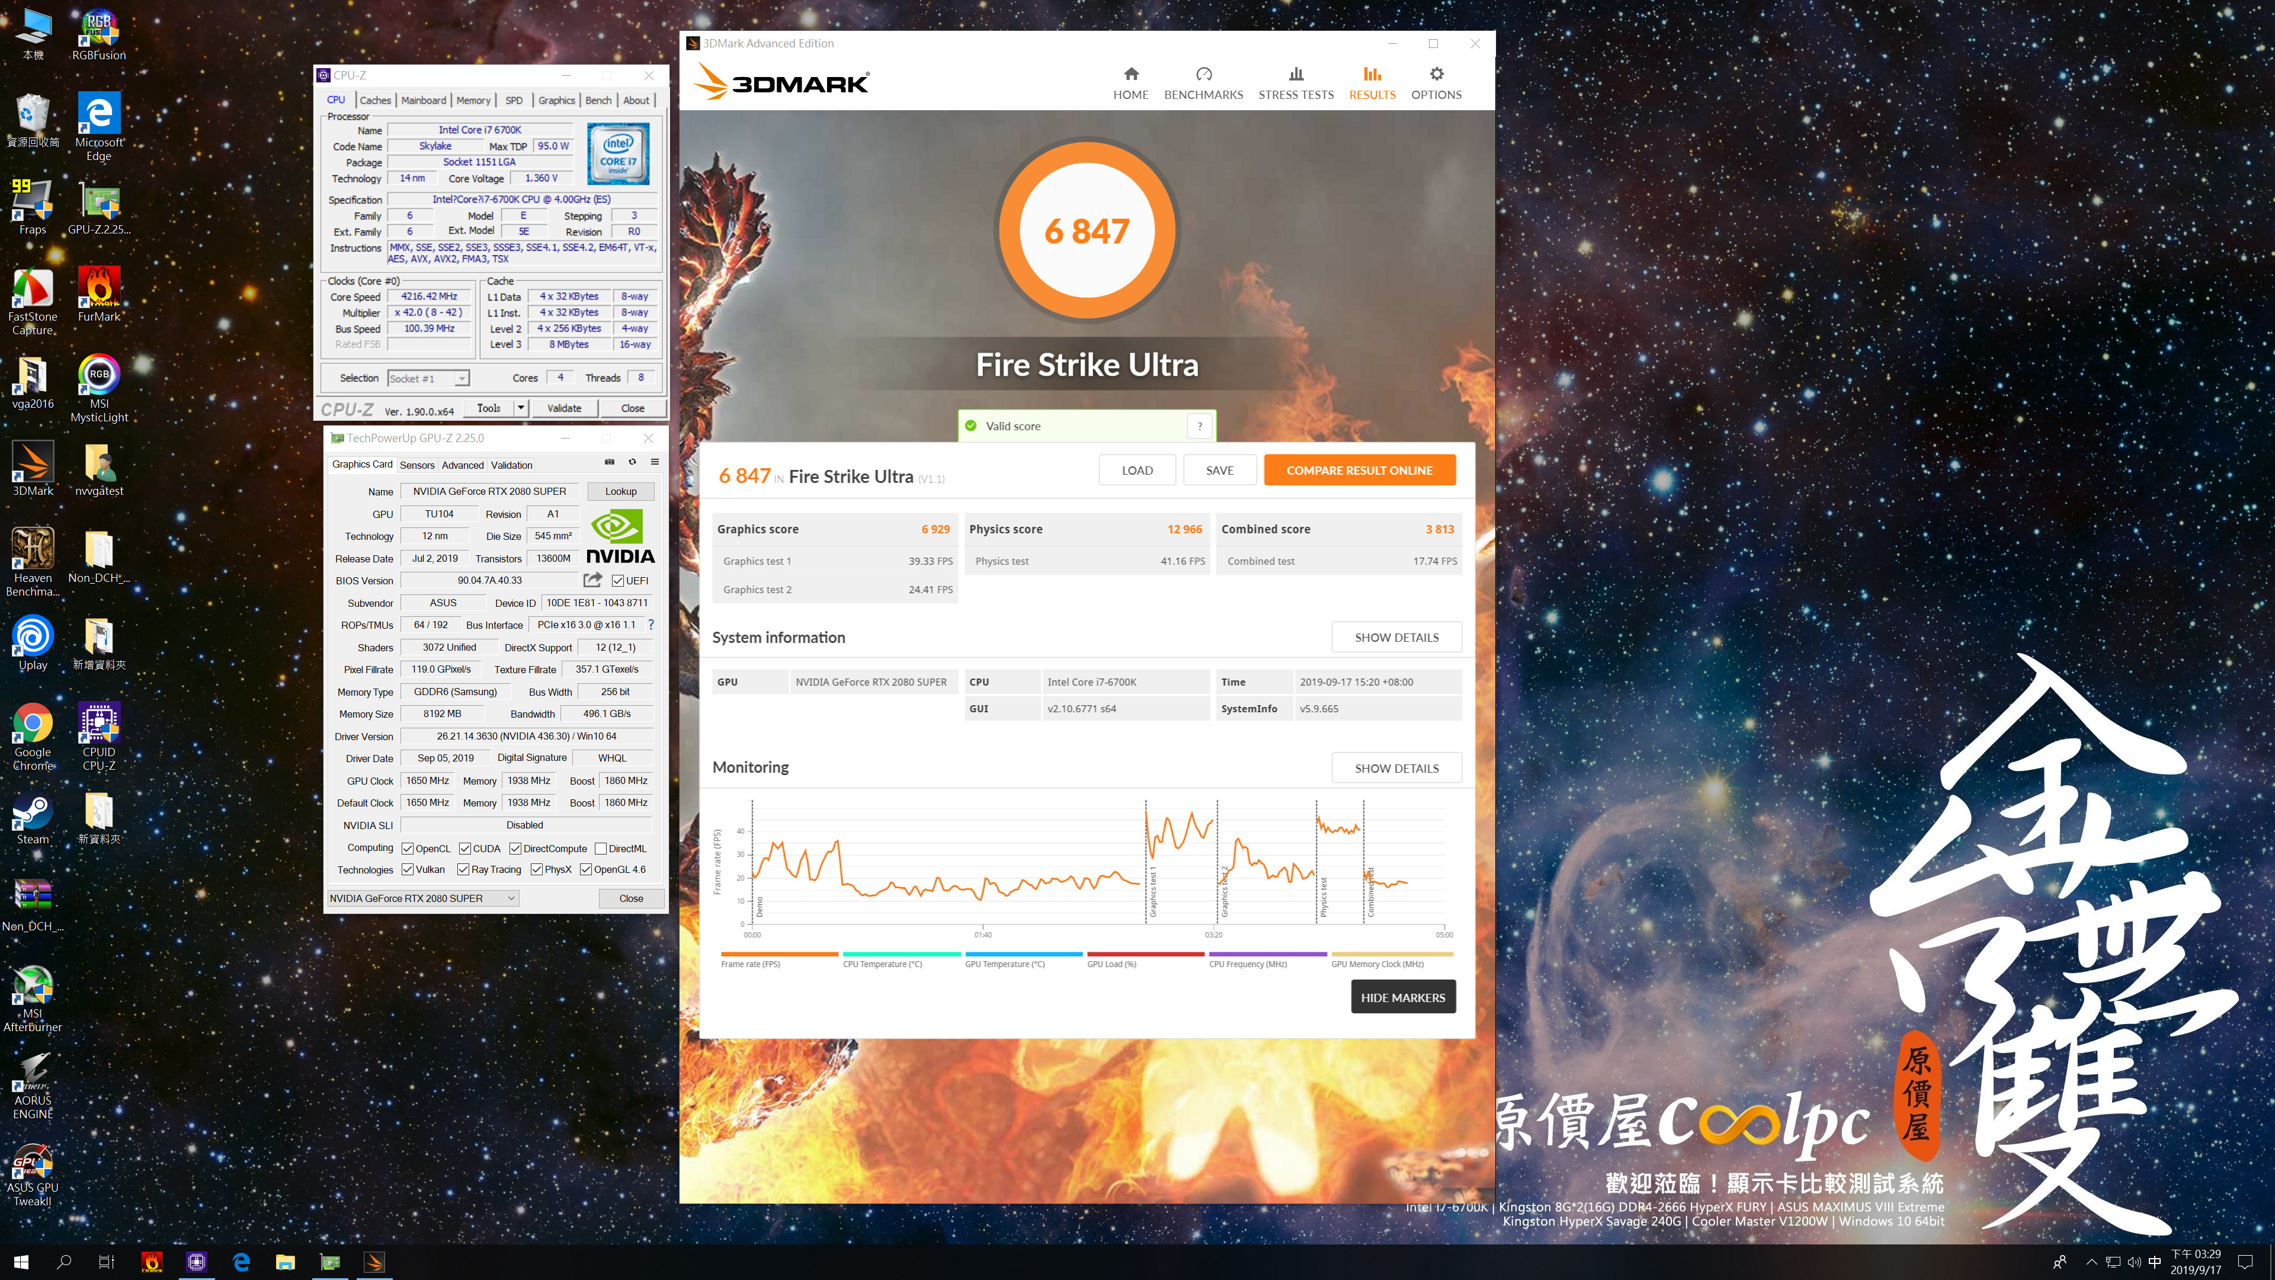Launch FurMark from the desktop

click(99, 294)
